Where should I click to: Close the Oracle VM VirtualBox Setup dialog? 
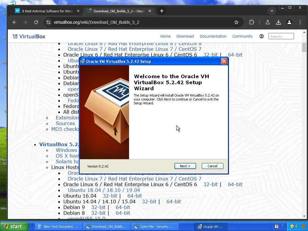pos(224,61)
